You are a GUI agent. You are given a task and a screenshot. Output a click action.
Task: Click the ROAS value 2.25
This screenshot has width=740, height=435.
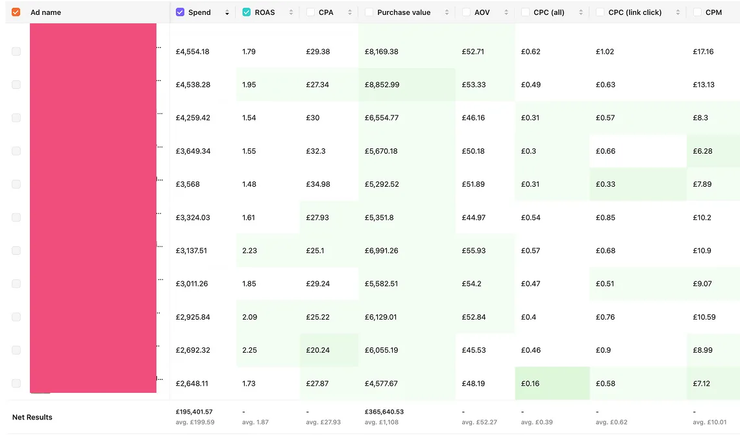point(250,350)
